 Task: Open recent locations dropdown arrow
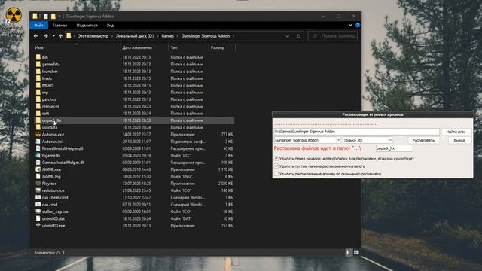click(53, 36)
